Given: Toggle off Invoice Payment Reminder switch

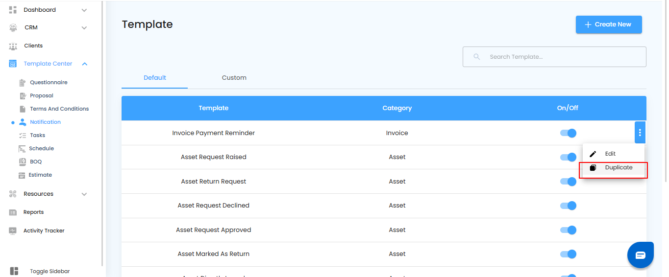Looking at the screenshot, I should [x=568, y=133].
